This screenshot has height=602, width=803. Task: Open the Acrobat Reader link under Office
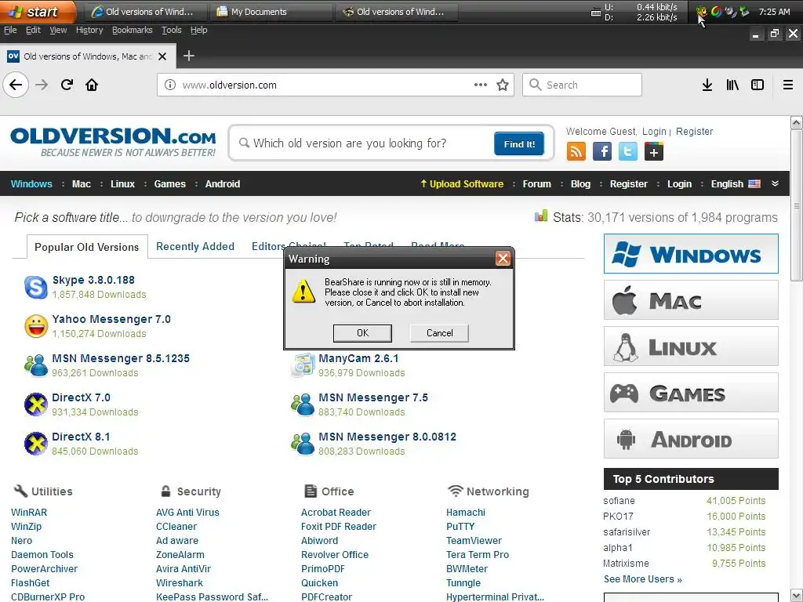336,513
